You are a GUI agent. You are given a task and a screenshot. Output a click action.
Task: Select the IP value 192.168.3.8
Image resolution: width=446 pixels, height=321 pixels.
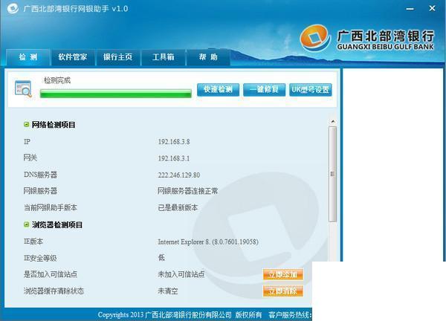pos(174,142)
